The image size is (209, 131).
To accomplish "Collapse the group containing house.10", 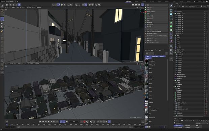I will tap(174, 52).
